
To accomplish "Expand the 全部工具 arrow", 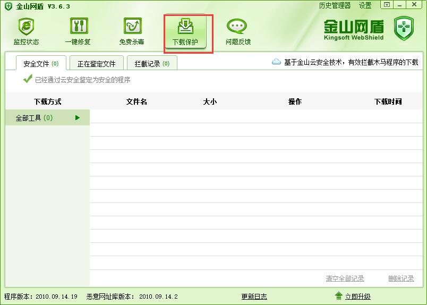I will 78,118.
